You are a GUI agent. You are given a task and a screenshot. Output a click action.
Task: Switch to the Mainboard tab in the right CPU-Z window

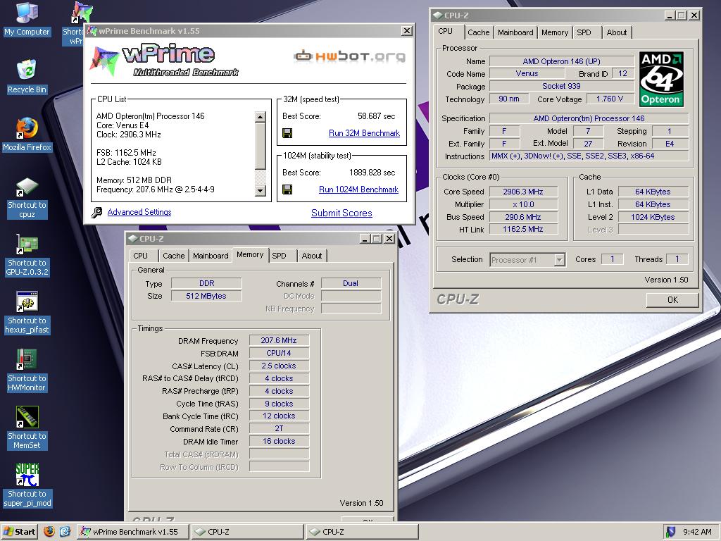pos(515,32)
